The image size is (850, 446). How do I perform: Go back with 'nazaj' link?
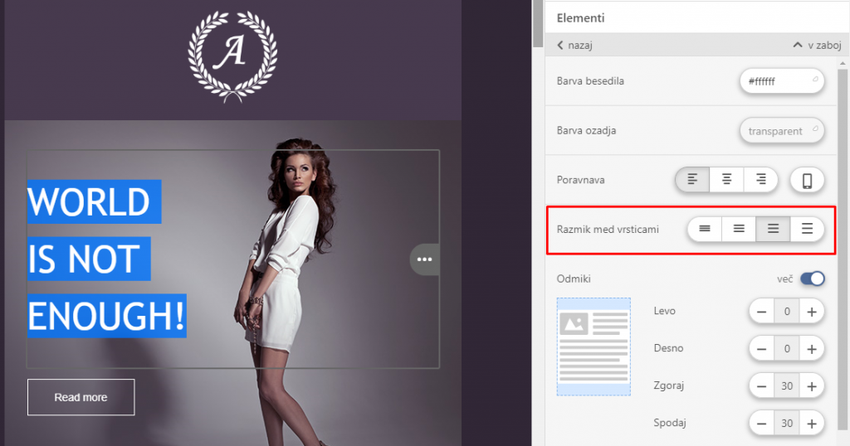click(x=574, y=45)
